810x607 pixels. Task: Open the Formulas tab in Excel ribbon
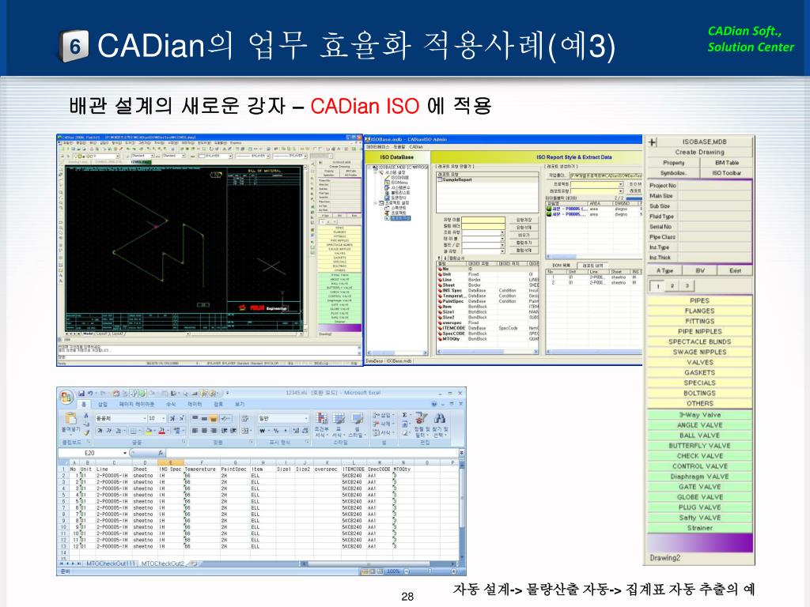point(171,404)
